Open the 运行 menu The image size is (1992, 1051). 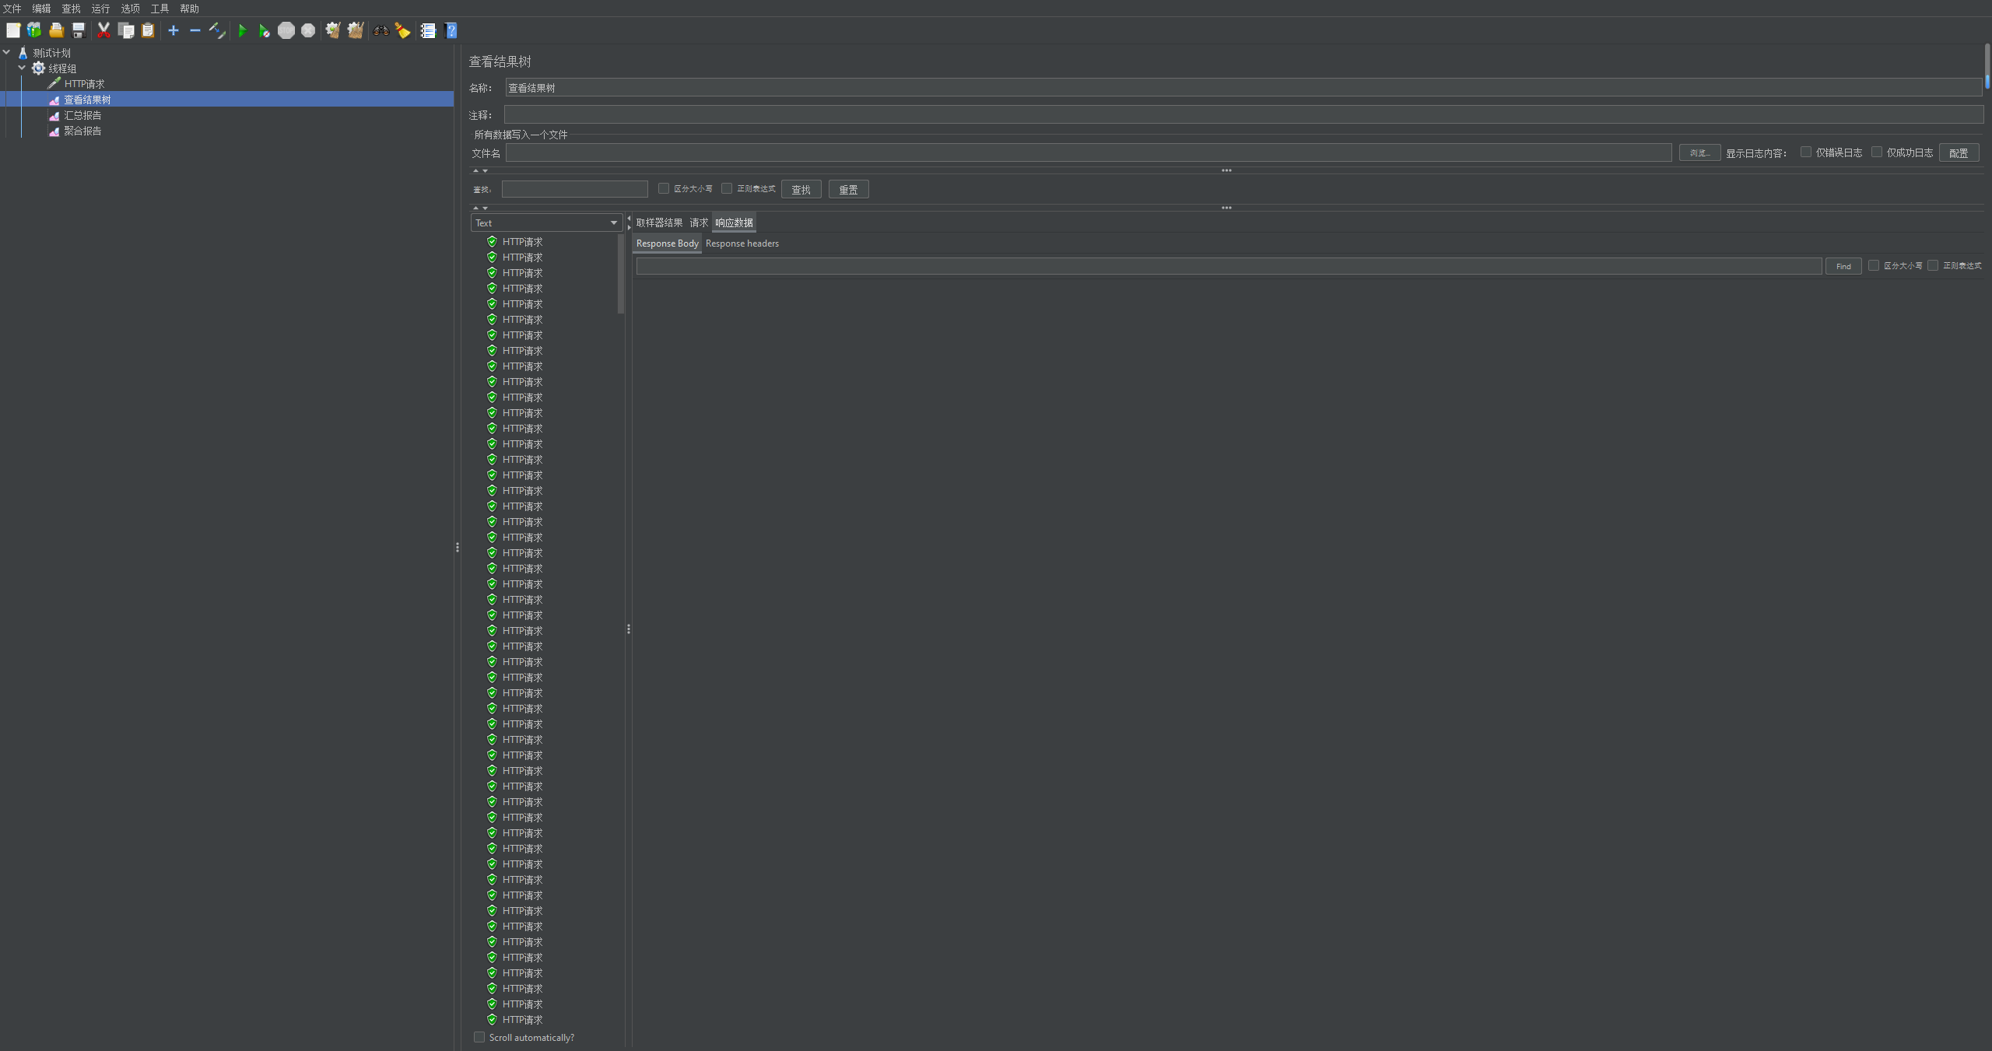tap(100, 9)
